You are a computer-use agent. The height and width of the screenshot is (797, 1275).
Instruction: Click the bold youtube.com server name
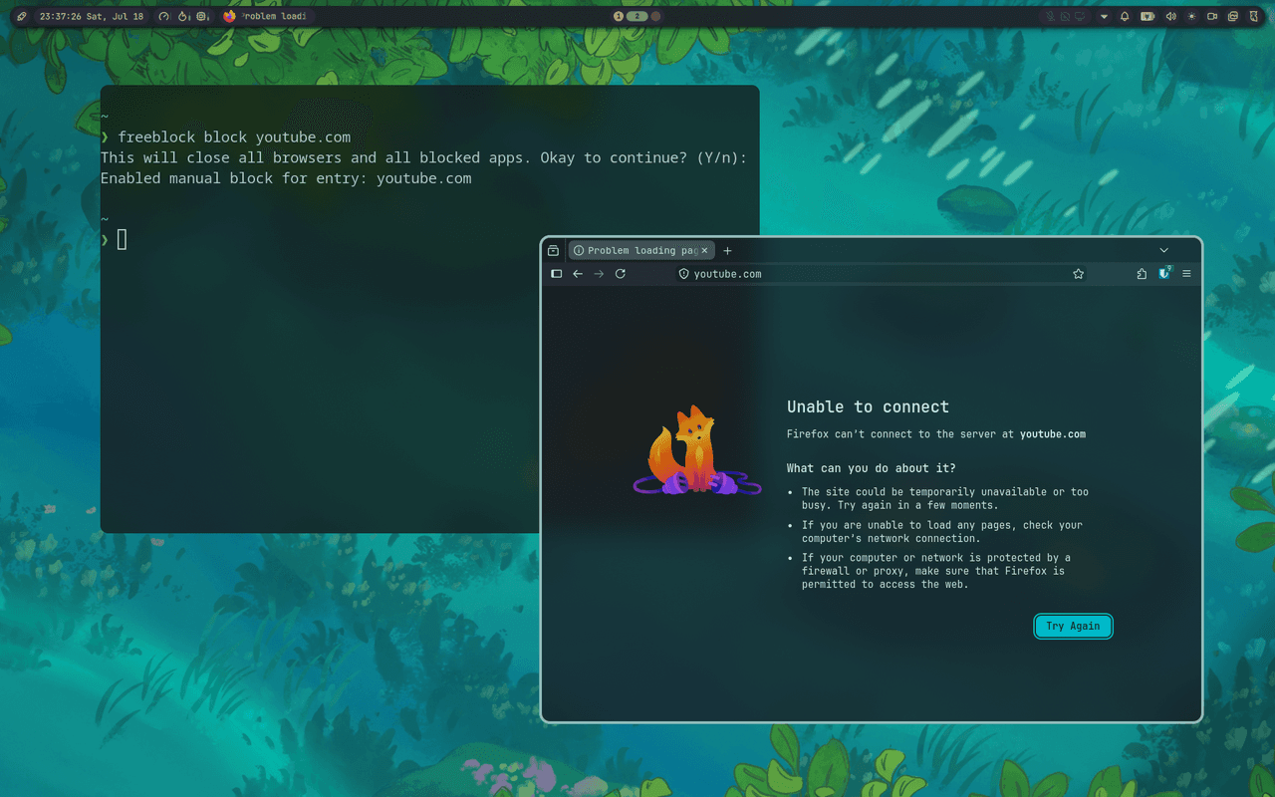pyautogui.click(x=1053, y=434)
